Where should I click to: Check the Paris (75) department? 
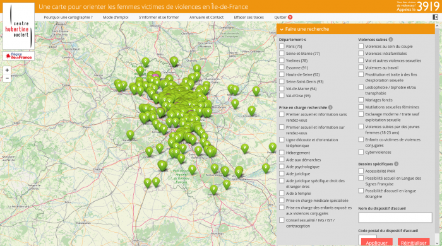pyautogui.click(x=282, y=46)
